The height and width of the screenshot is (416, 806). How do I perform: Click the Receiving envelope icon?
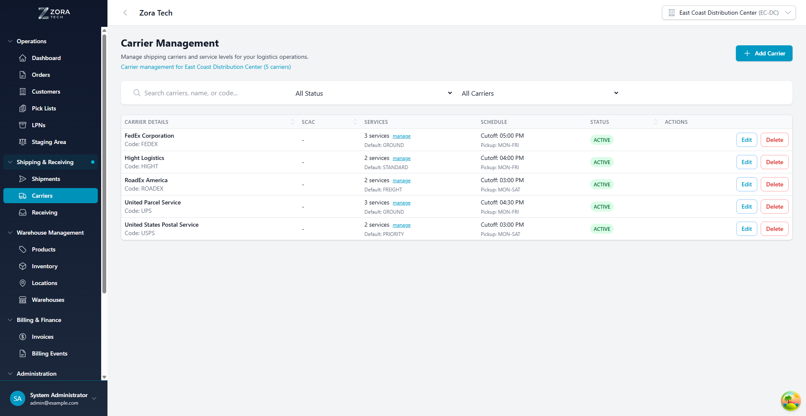pyautogui.click(x=23, y=212)
